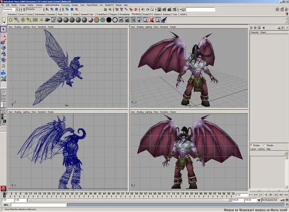
Task: Open the Lighting menu in bottom-right view
Action: [148, 112]
